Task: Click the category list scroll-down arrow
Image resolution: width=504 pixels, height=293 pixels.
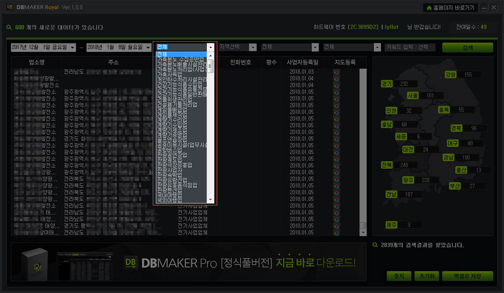Action: click(x=211, y=200)
